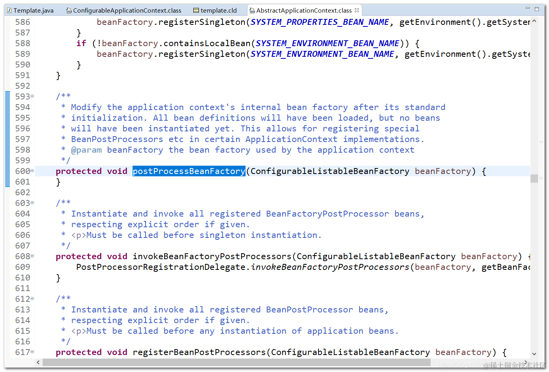Screen dimensions: 549x372
Task: Click 'respecting explicit order' comment on line 614
Action: click(135, 320)
